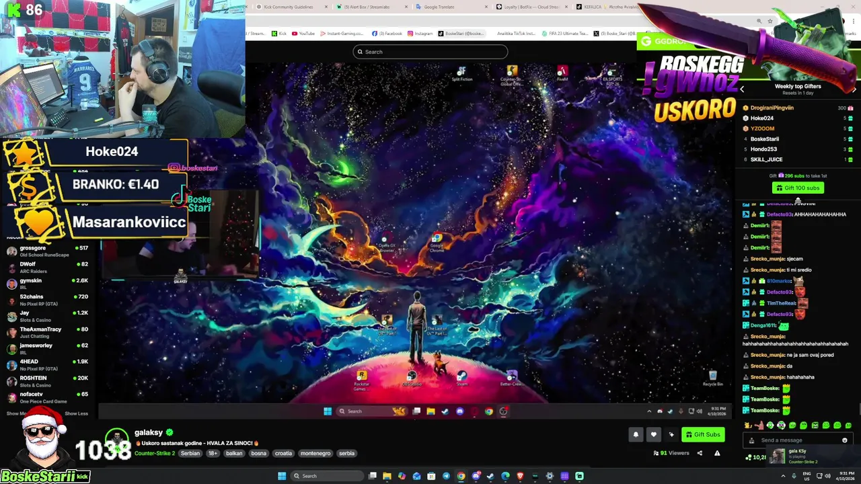Click the heart follow icon
Screen dimensions: 861x484
(x=653, y=435)
